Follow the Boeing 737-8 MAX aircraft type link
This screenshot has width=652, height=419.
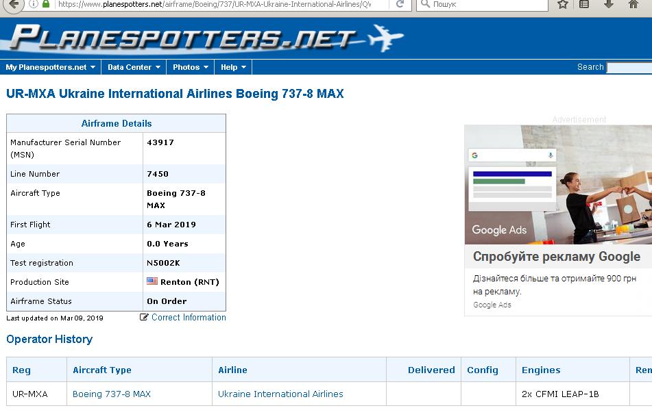[112, 394]
